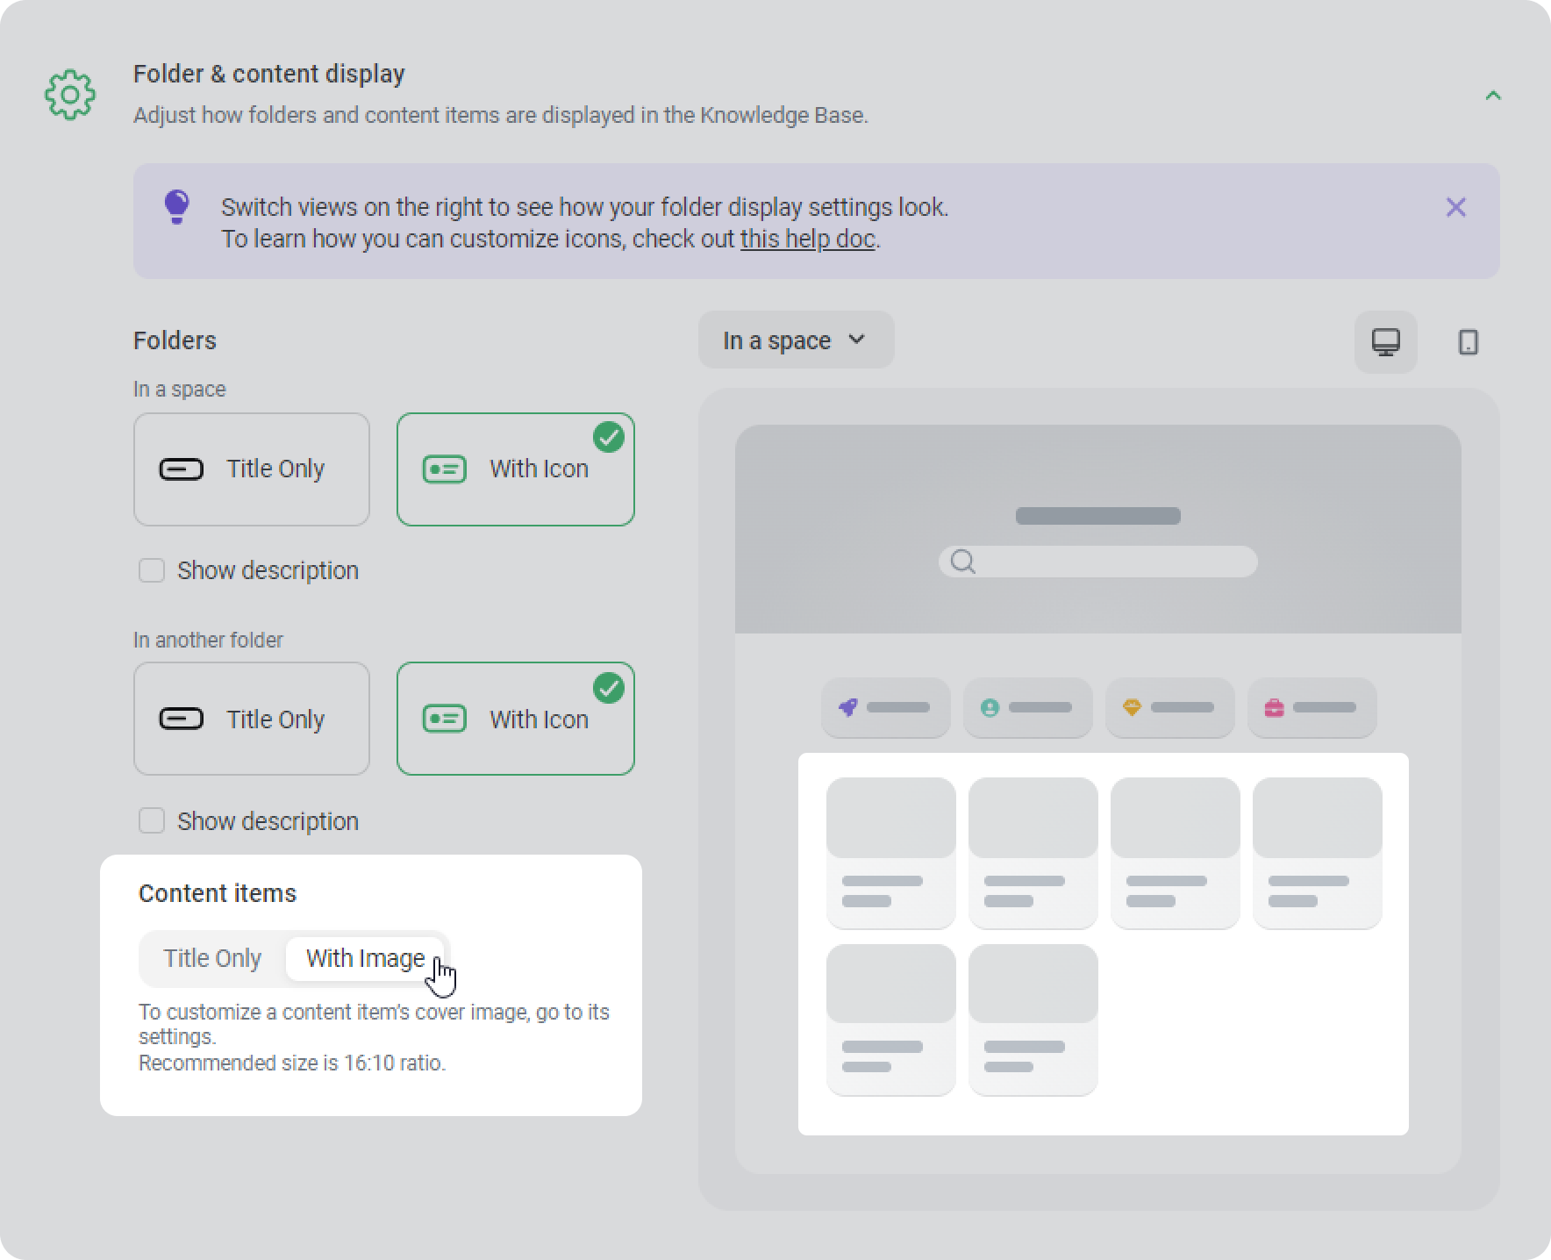Viewport: 1551px width, 1260px height.
Task: Click the pink briefcase folder chip
Action: click(x=1312, y=707)
